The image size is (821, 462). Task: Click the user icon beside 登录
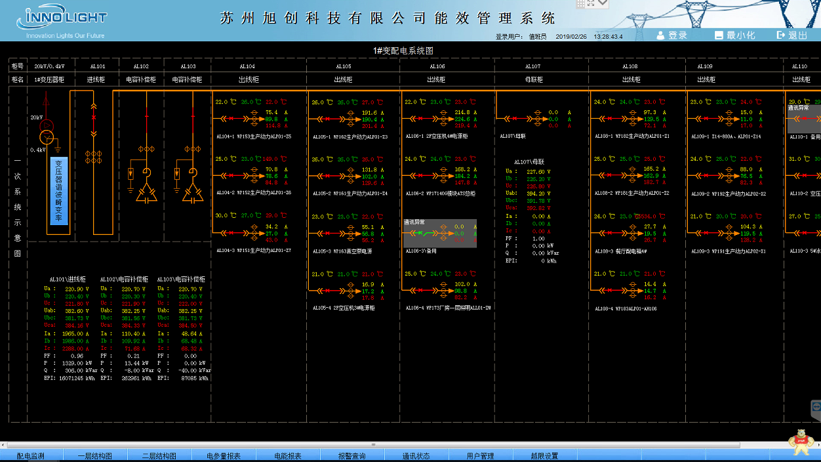point(661,35)
